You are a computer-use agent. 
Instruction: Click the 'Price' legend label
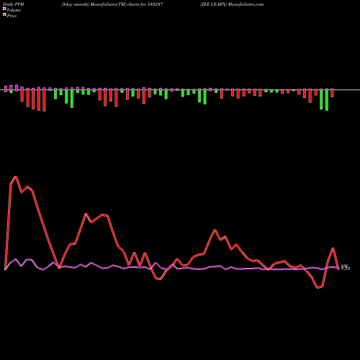(12, 16)
